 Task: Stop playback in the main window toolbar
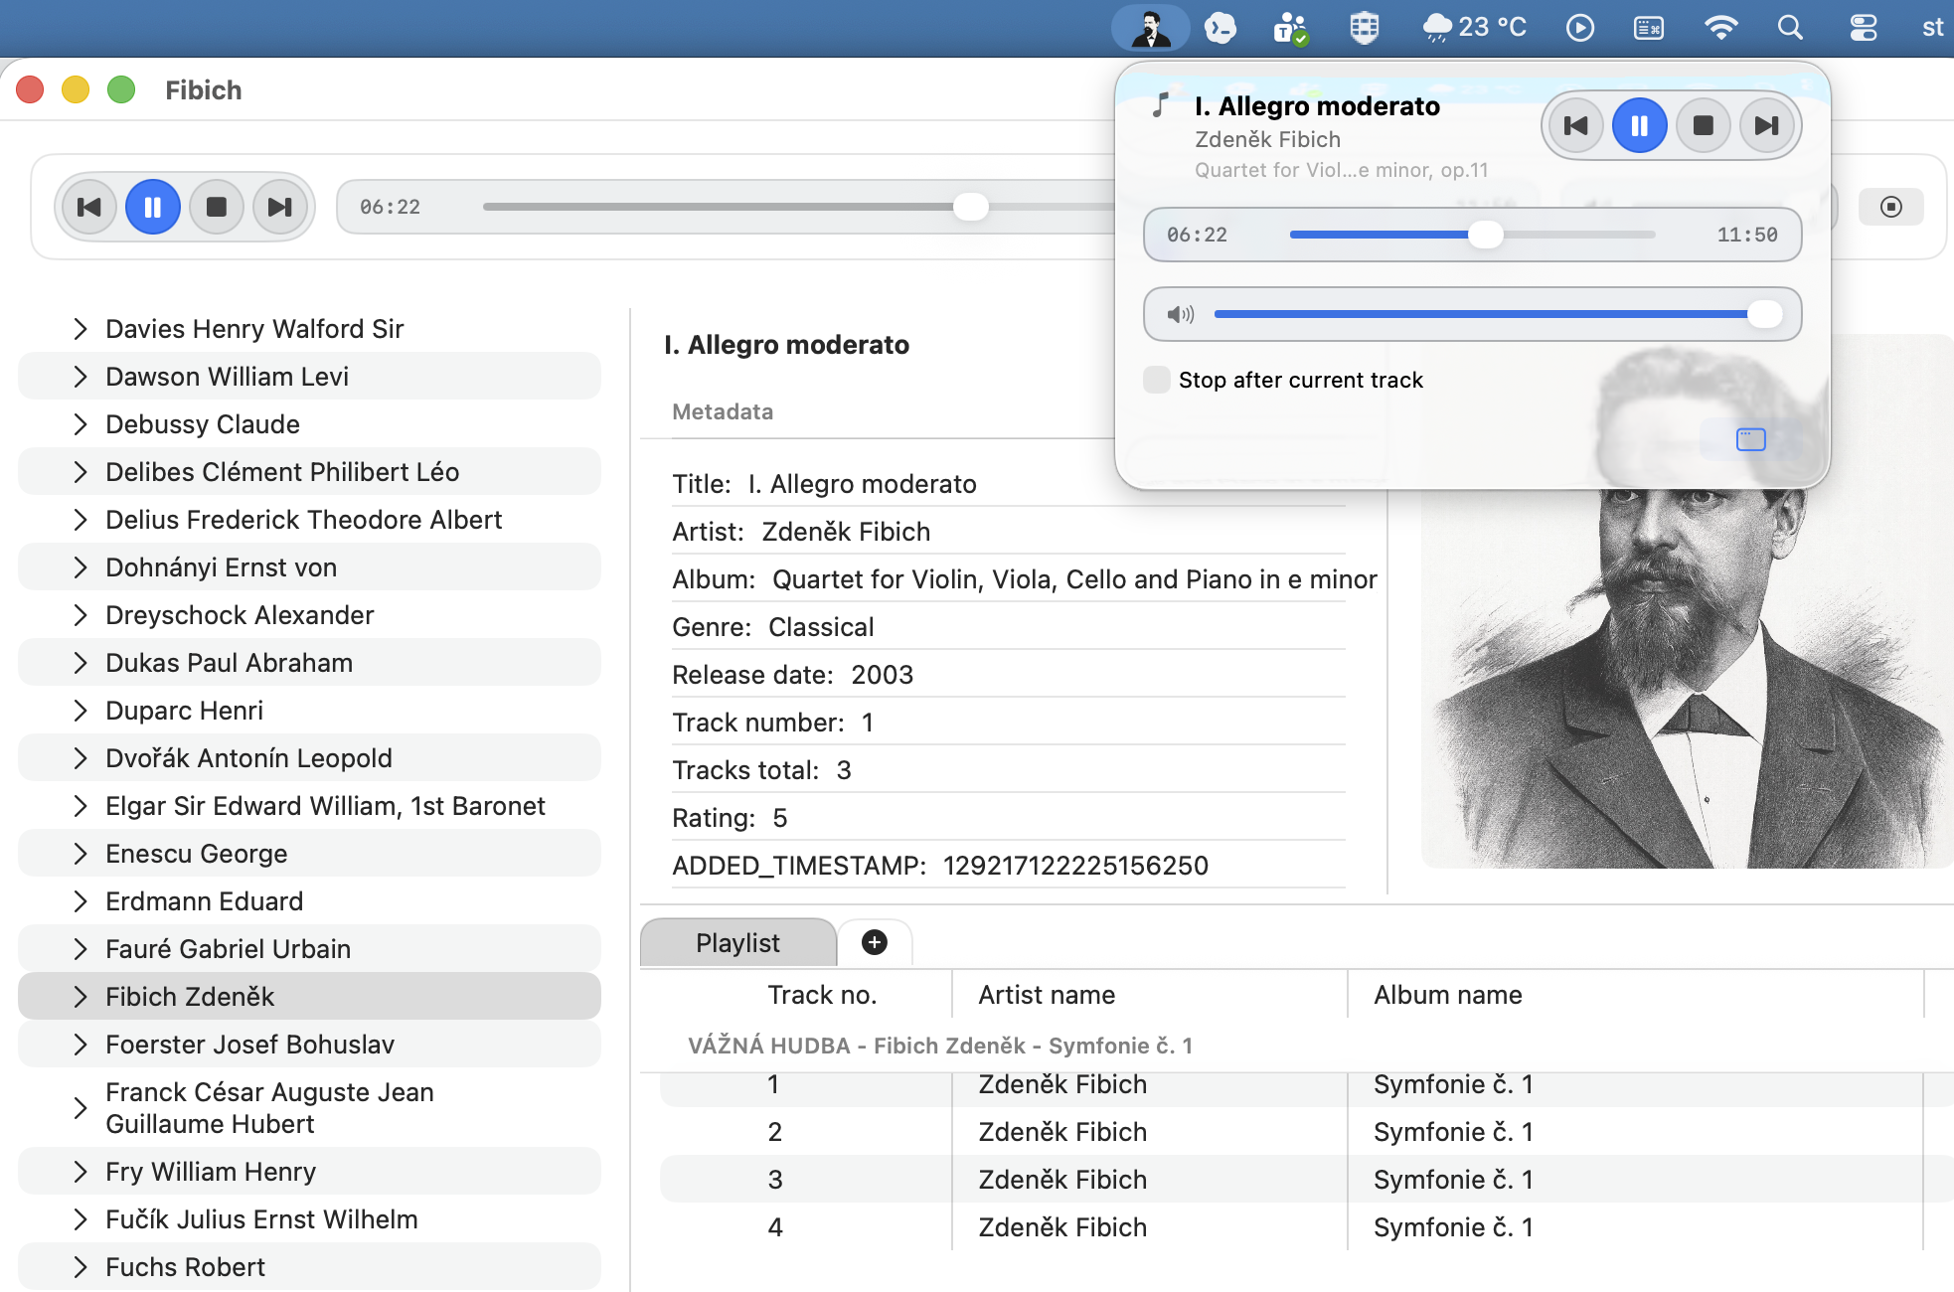tap(217, 207)
